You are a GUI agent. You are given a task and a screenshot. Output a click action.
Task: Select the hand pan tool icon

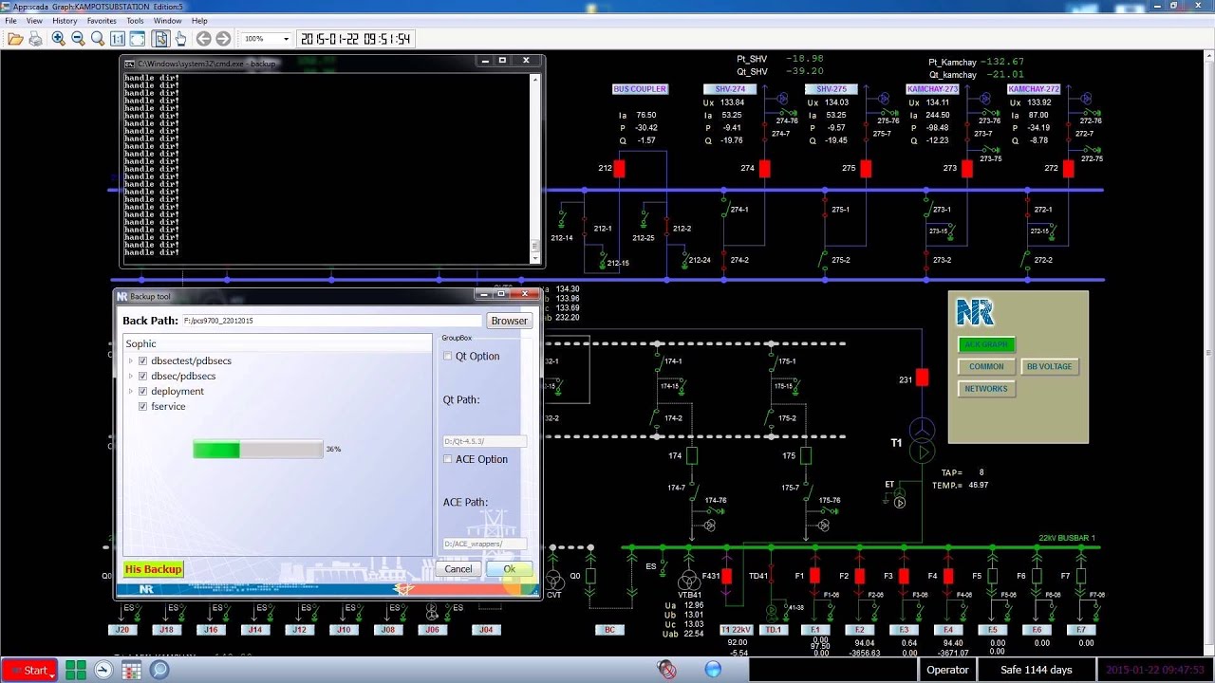click(180, 39)
